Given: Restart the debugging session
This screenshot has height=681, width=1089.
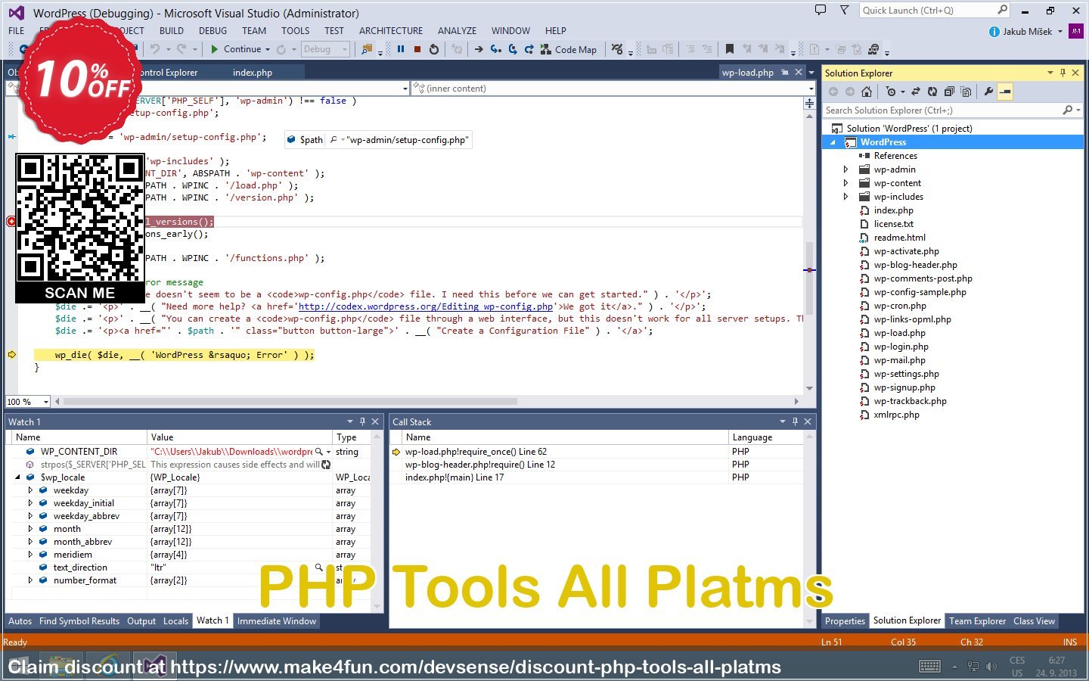Looking at the screenshot, I should pyautogui.click(x=434, y=49).
